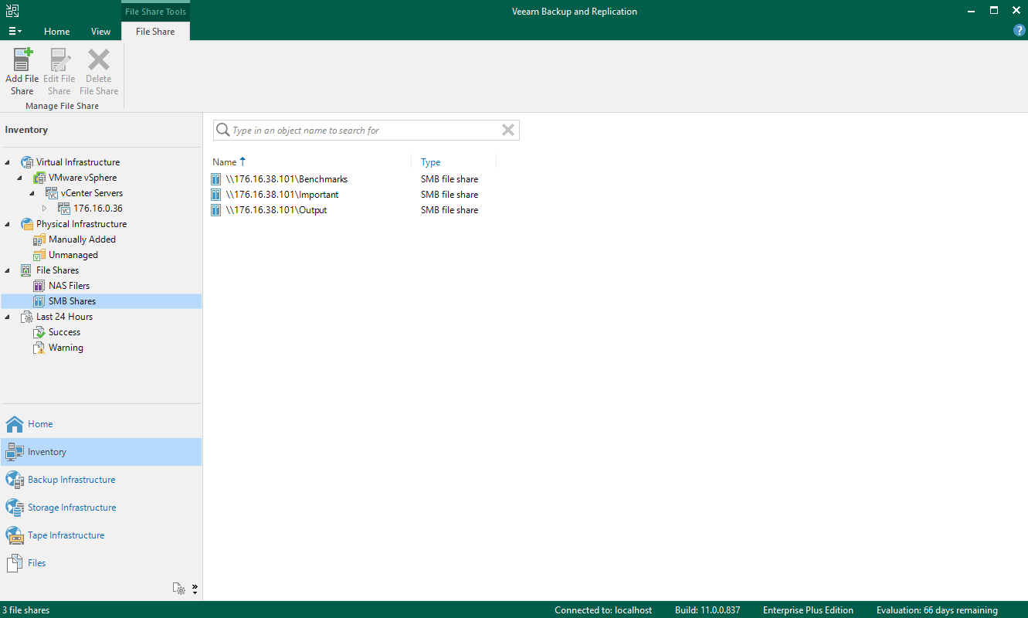Click the search box for object names

(x=366, y=130)
